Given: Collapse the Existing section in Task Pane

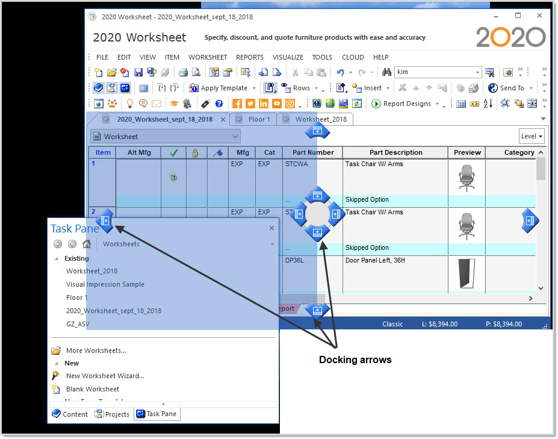Looking at the screenshot, I should pyautogui.click(x=57, y=258).
